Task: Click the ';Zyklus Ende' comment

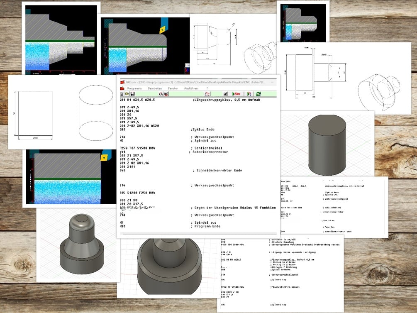Action: pos(202,130)
